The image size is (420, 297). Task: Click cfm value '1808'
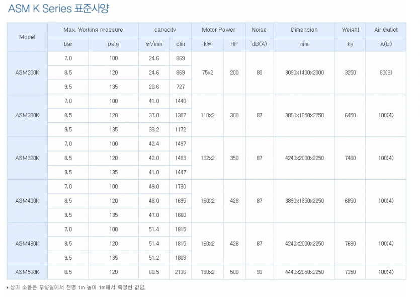pos(181,258)
